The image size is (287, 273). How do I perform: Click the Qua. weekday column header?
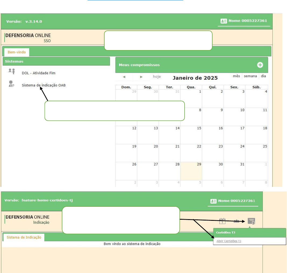pyautogui.click(x=191, y=87)
